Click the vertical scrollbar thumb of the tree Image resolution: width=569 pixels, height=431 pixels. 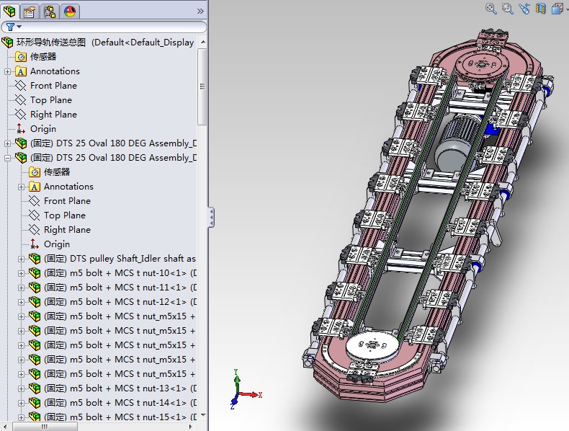pyautogui.click(x=202, y=86)
